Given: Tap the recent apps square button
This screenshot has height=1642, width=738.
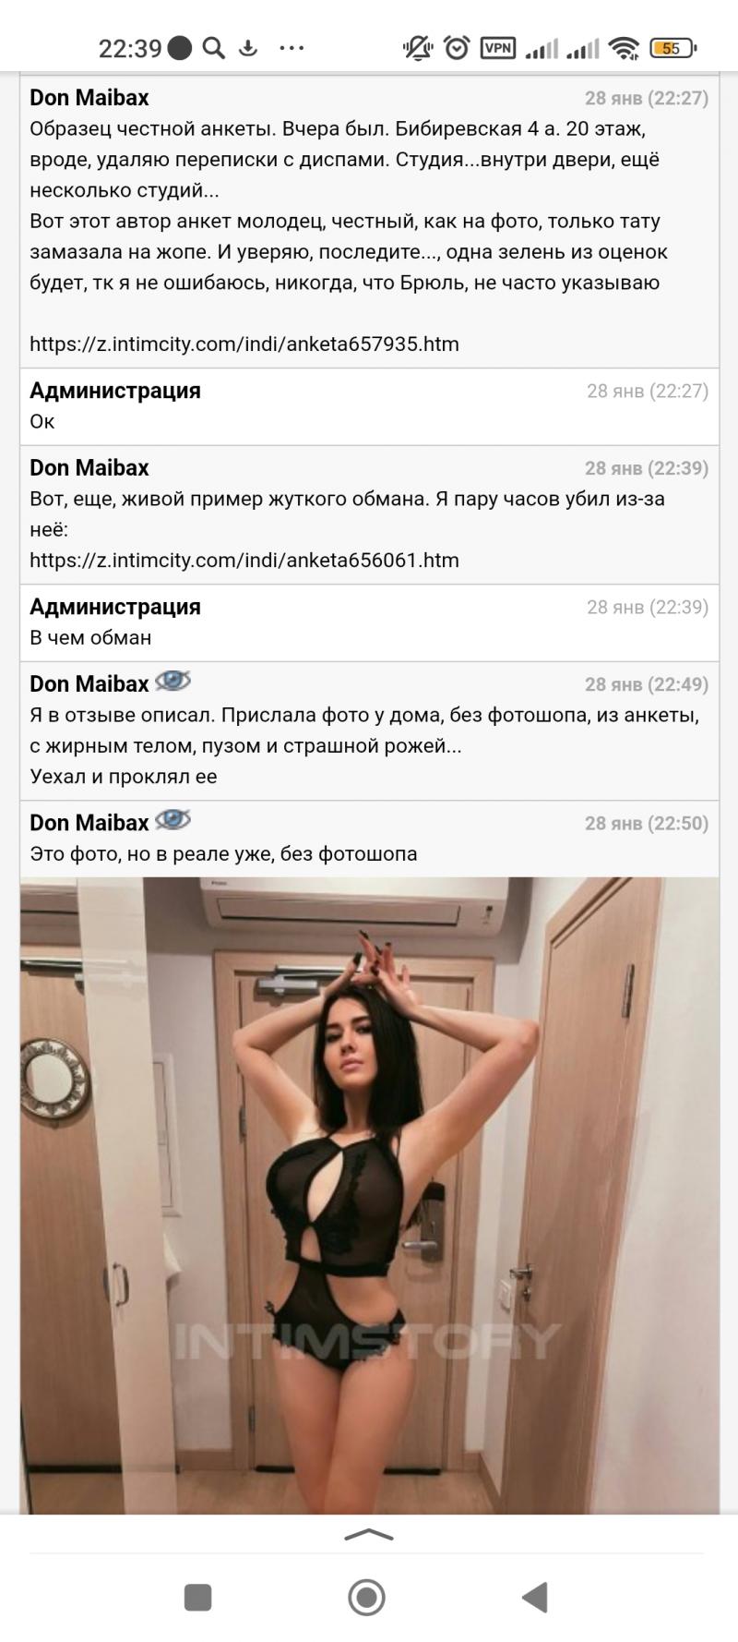Looking at the screenshot, I should pos(198,1597).
